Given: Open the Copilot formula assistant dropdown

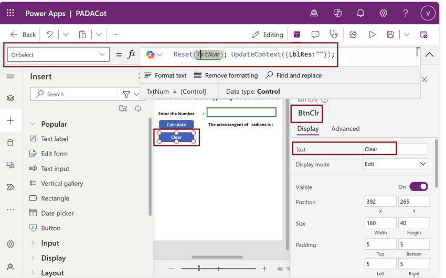Looking at the screenshot, I should coord(154,54).
